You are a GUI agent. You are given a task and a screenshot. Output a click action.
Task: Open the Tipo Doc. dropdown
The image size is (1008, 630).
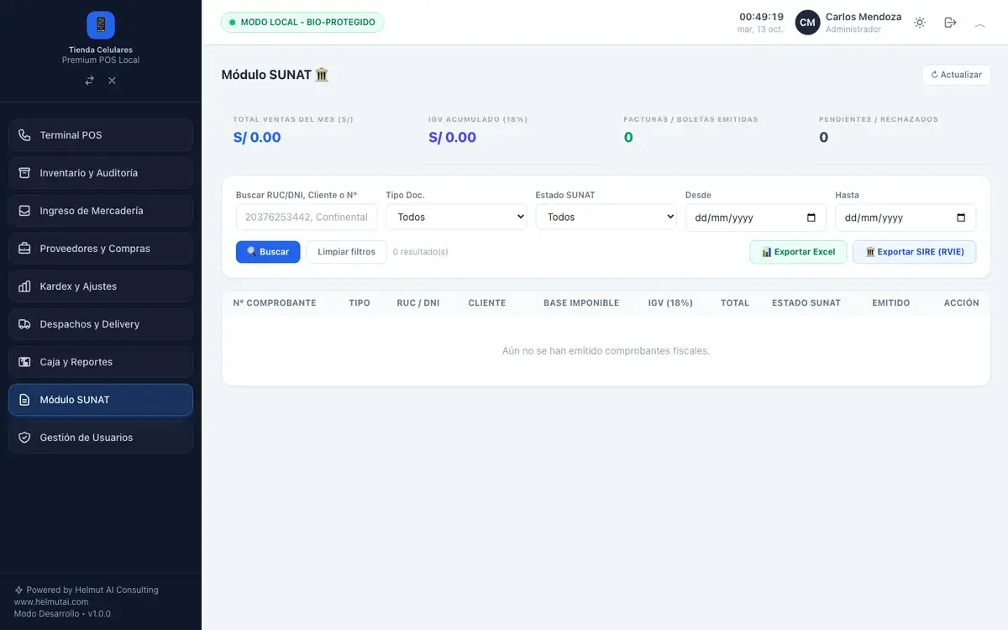(x=456, y=217)
